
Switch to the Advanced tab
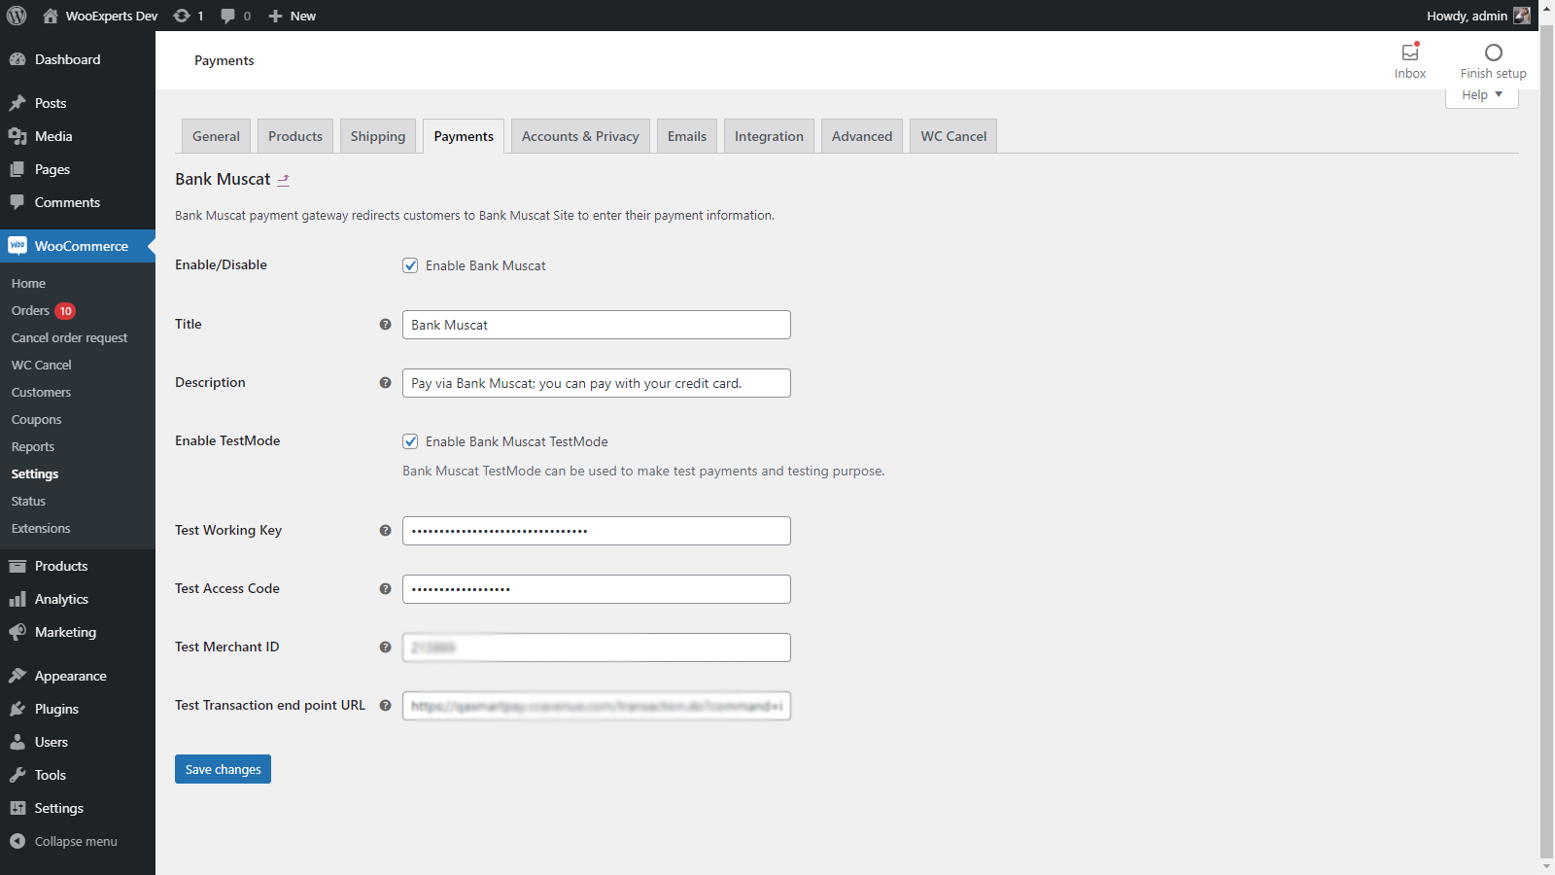862,136
